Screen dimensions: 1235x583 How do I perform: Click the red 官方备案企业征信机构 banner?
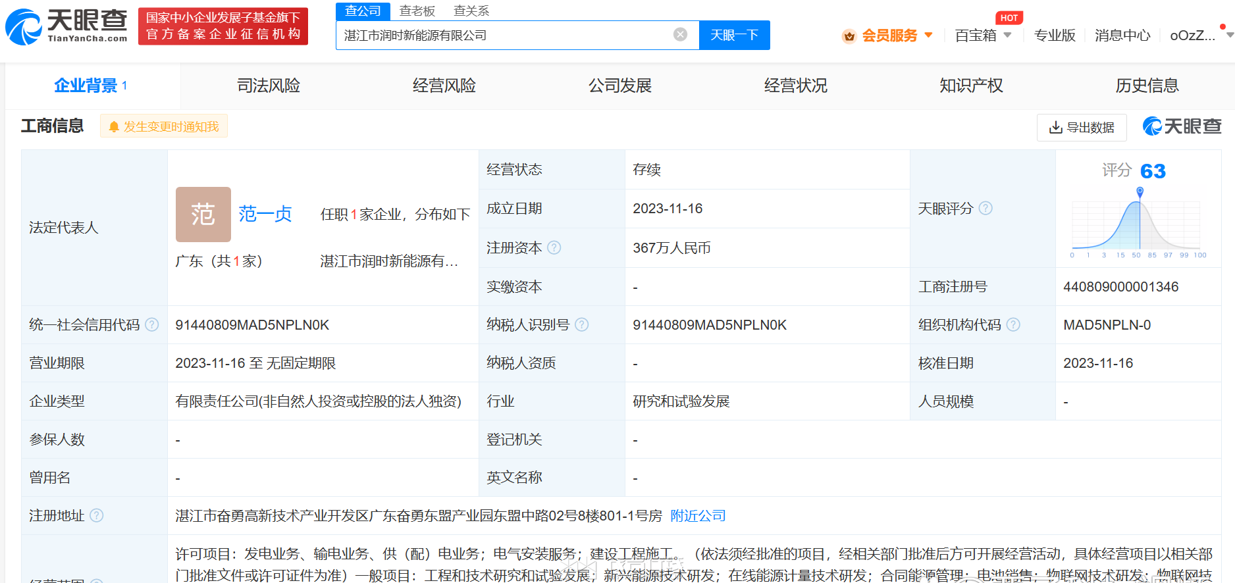pyautogui.click(x=223, y=26)
